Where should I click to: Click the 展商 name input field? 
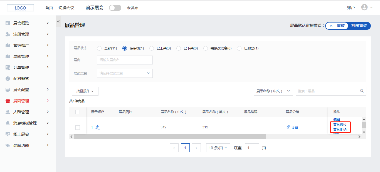[x=125, y=60]
